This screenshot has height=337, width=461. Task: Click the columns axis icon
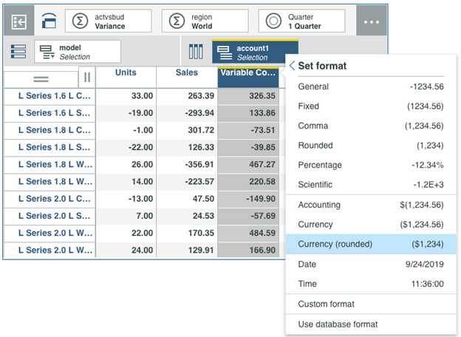[x=196, y=52]
